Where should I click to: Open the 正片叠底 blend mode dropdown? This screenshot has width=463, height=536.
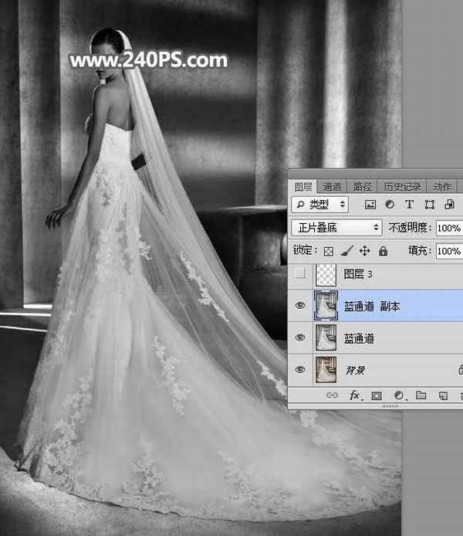[x=337, y=228]
